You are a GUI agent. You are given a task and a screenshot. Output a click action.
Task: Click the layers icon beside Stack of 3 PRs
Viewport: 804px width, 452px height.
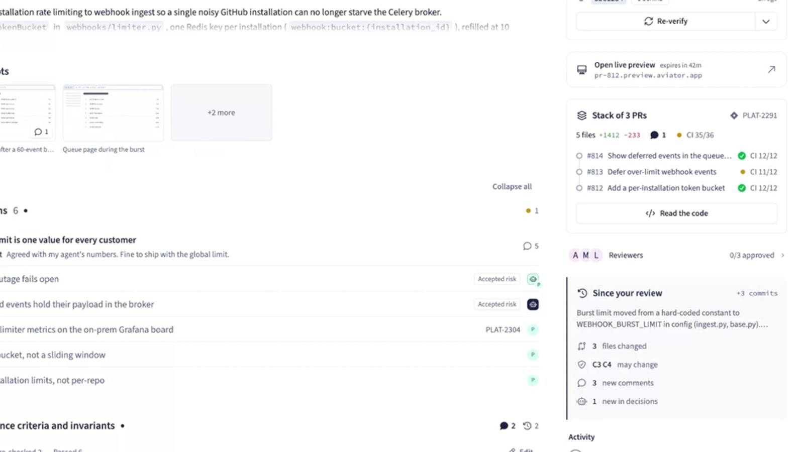pos(581,116)
